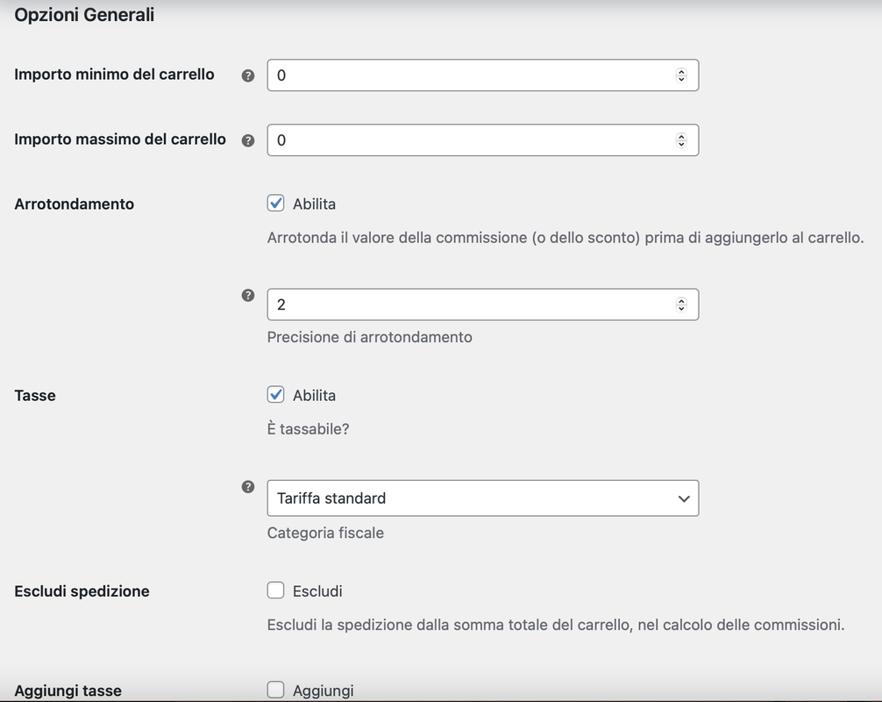Show help icon beside rounding precision field
The width and height of the screenshot is (882, 702).
pos(248,295)
